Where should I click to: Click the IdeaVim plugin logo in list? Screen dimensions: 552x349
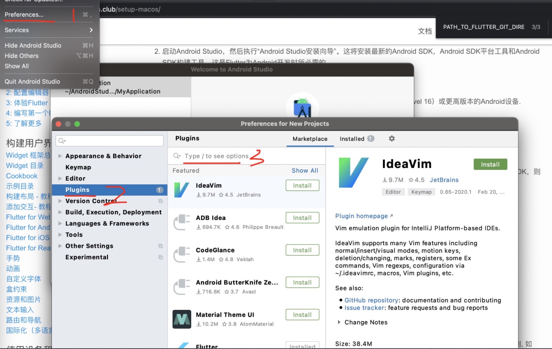tap(182, 190)
